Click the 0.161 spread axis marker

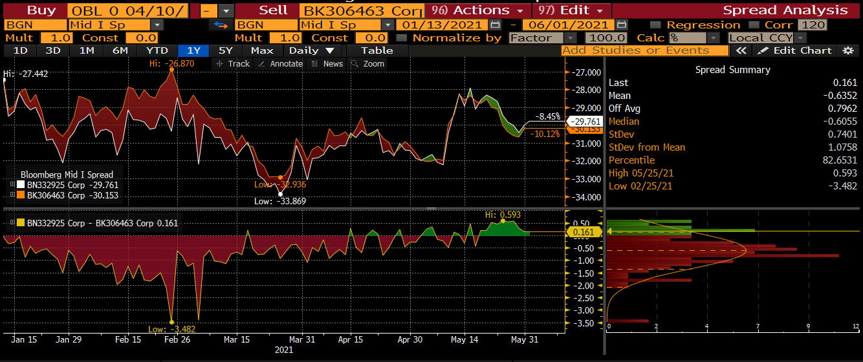(585, 231)
